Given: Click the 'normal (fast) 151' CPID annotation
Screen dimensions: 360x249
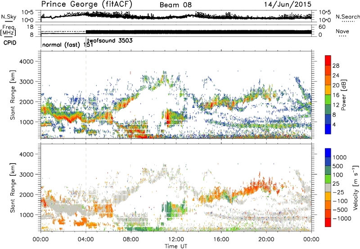Looking at the screenshot, I should pos(67,44).
